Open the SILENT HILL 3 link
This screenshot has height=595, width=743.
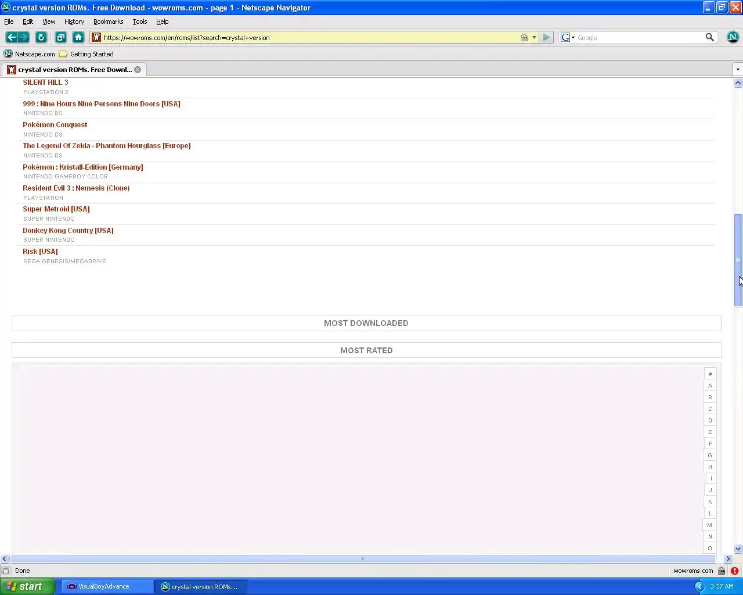click(45, 83)
